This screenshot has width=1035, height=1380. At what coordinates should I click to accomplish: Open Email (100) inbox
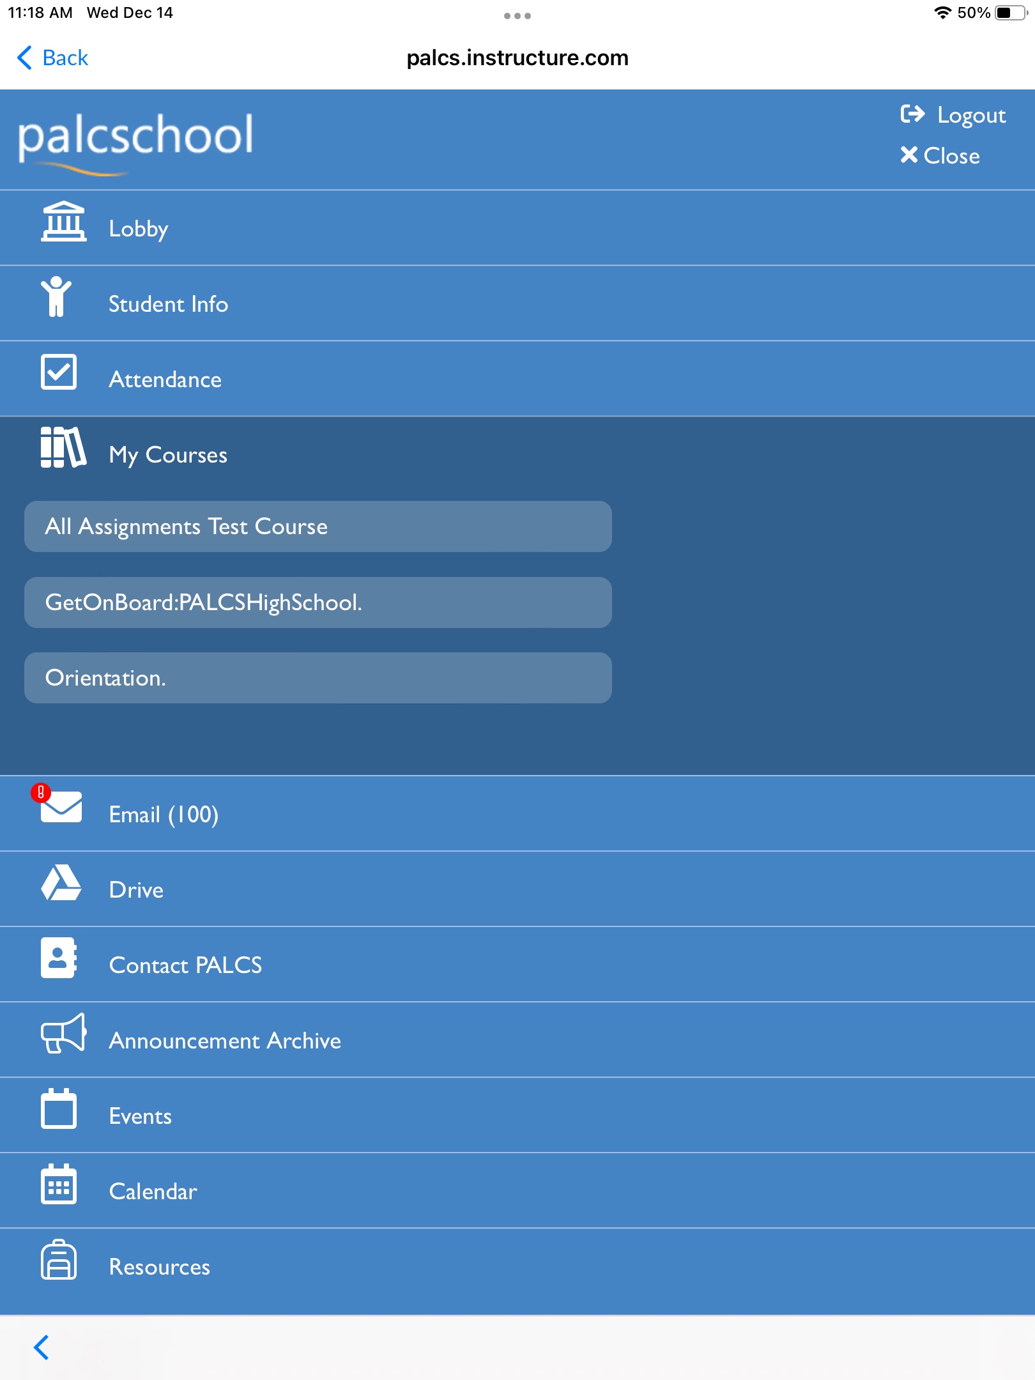(517, 814)
